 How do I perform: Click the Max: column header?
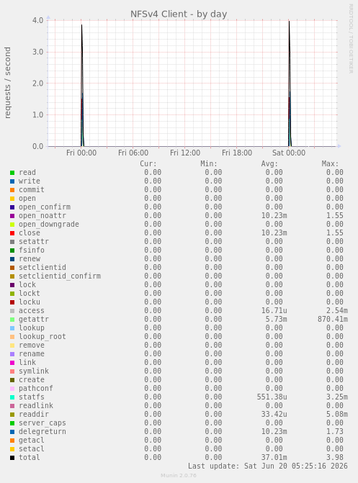coord(330,163)
